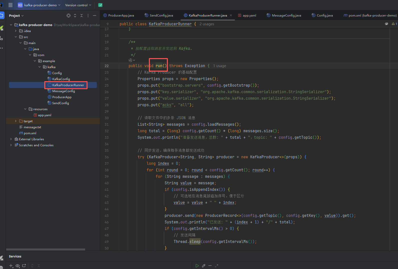Open the Project view selector dropdown
Image resolution: width=398 pixels, height=269 pixels.
click(x=16, y=16)
